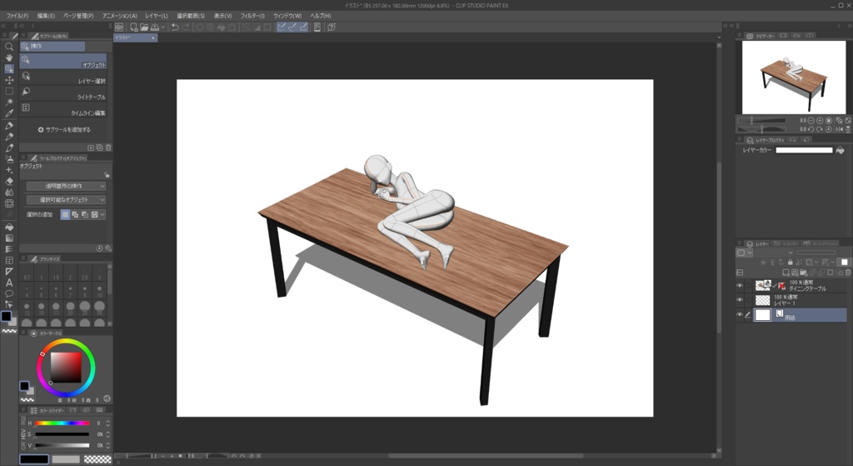
Task: Open the 選択可能なオブジェクト dropdown
Action: tap(66, 200)
